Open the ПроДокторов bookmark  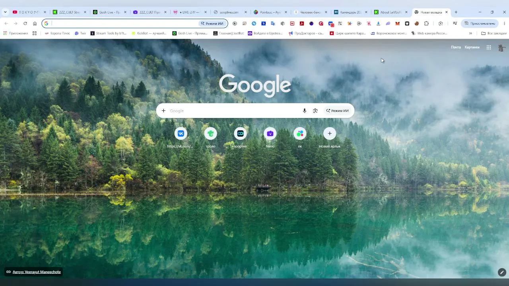(x=306, y=33)
